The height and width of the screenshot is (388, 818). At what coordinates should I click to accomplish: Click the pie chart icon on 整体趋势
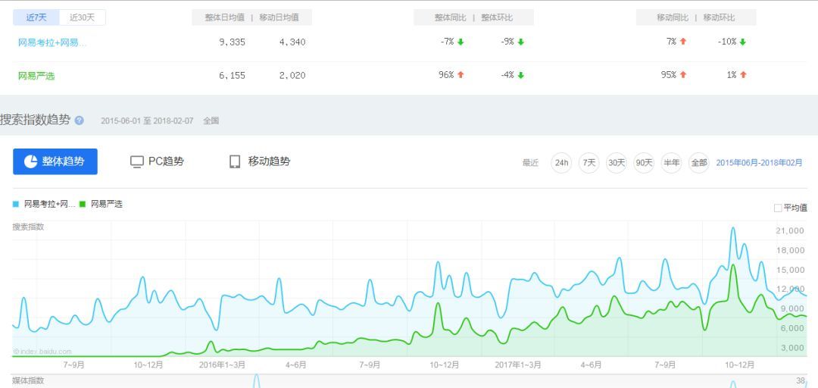tap(31, 161)
